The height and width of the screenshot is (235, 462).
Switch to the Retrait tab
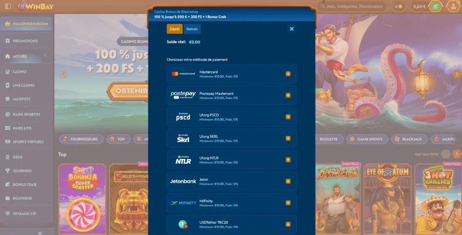(x=192, y=29)
